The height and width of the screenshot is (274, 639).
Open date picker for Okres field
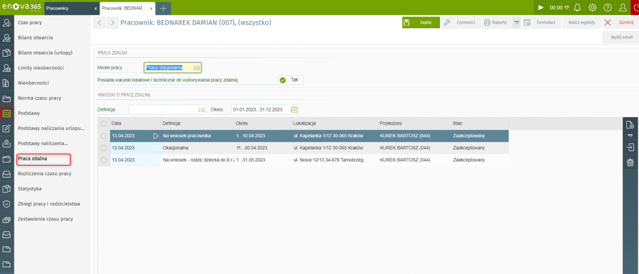(x=294, y=109)
